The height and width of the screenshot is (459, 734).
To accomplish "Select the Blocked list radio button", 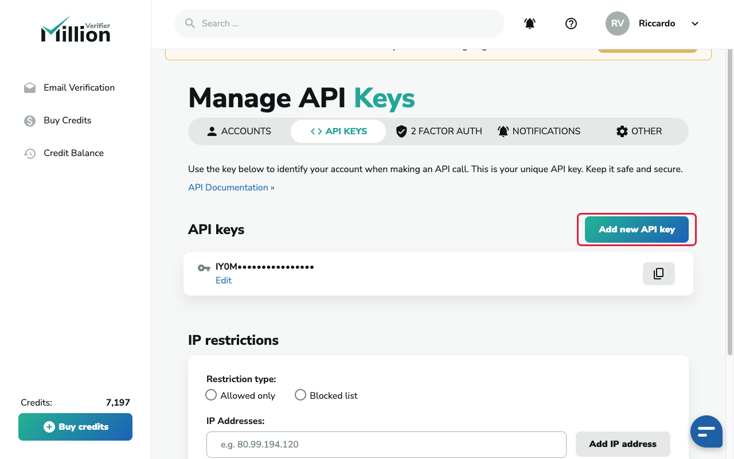I will 300,395.
